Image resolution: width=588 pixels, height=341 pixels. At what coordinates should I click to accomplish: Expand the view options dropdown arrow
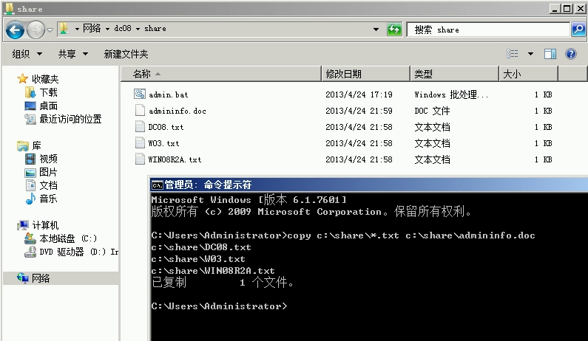pos(530,54)
